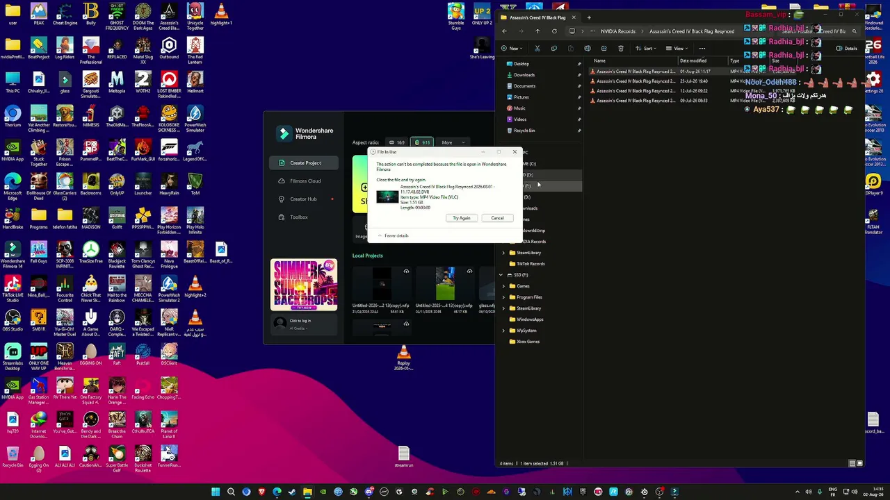Collapse the dialog with Fewer details
This screenshot has width=890, height=500.
point(393,235)
